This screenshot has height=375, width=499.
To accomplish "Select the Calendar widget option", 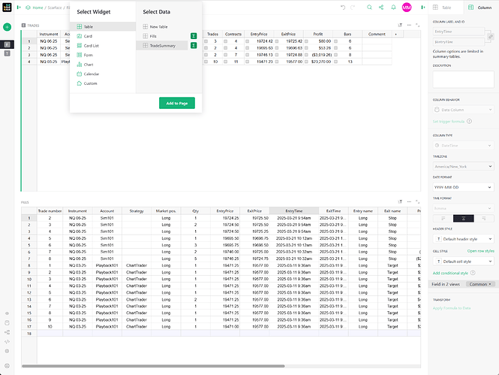I will (103, 74).
